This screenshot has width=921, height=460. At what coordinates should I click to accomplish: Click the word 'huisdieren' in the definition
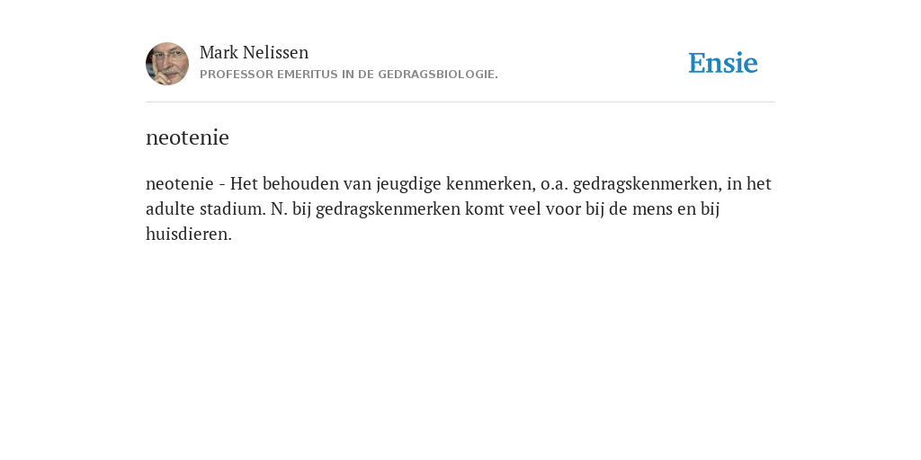187,234
